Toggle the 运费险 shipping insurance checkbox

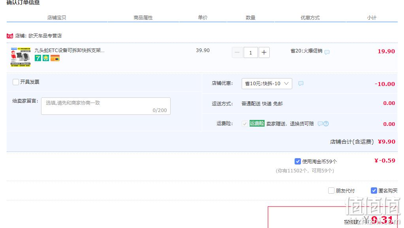coord(244,124)
